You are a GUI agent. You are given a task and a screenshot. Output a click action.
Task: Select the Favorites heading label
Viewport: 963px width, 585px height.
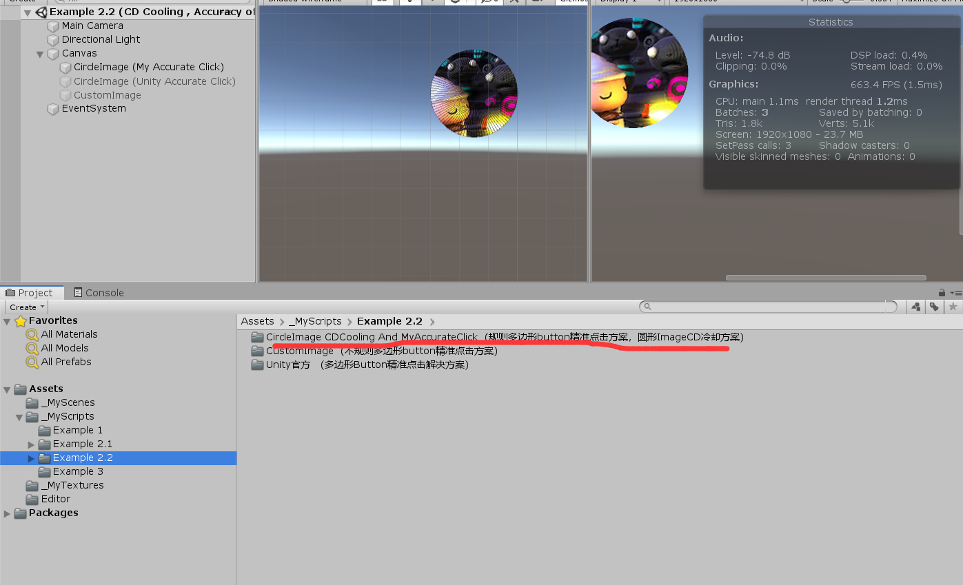coord(53,320)
